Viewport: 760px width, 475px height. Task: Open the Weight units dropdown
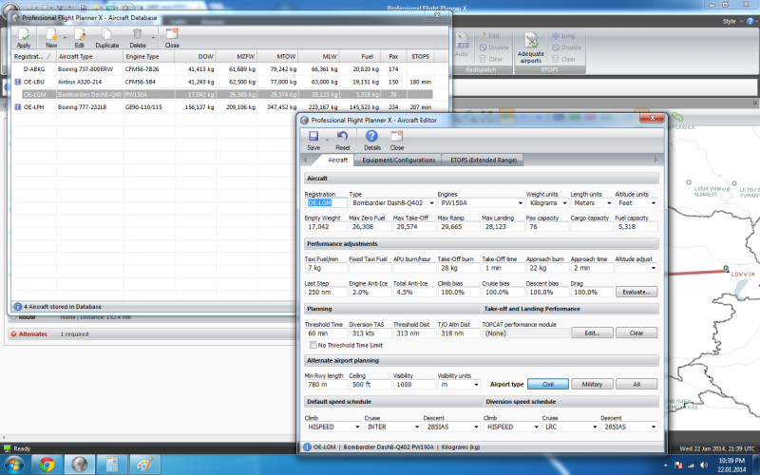click(x=564, y=203)
